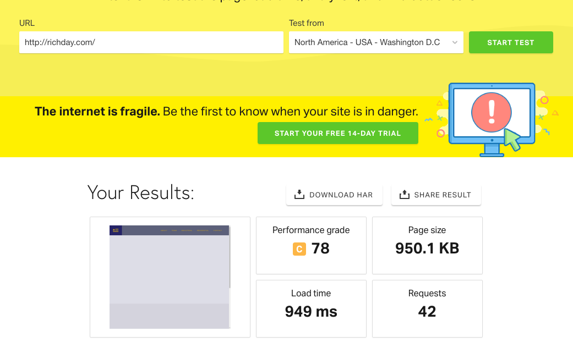Click "The internet is fragile" banner text
Image resolution: width=573 pixels, height=348 pixels.
97,112
